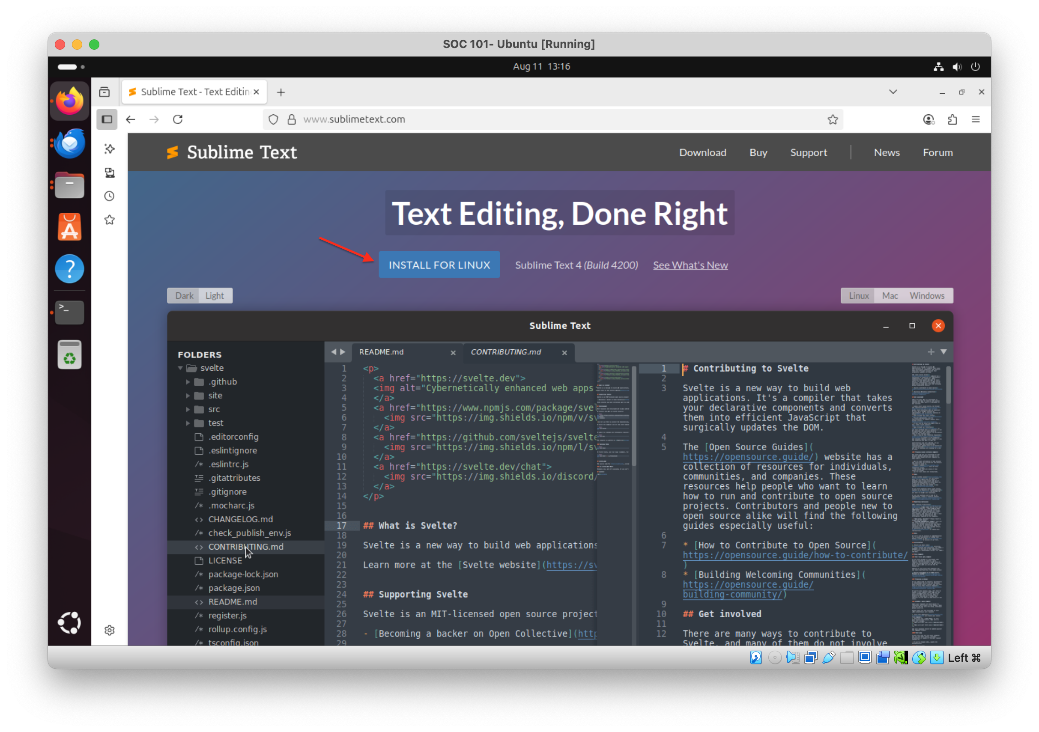The width and height of the screenshot is (1039, 732).
Task: Click the Aug 11 13:16 clock
Action: (541, 66)
